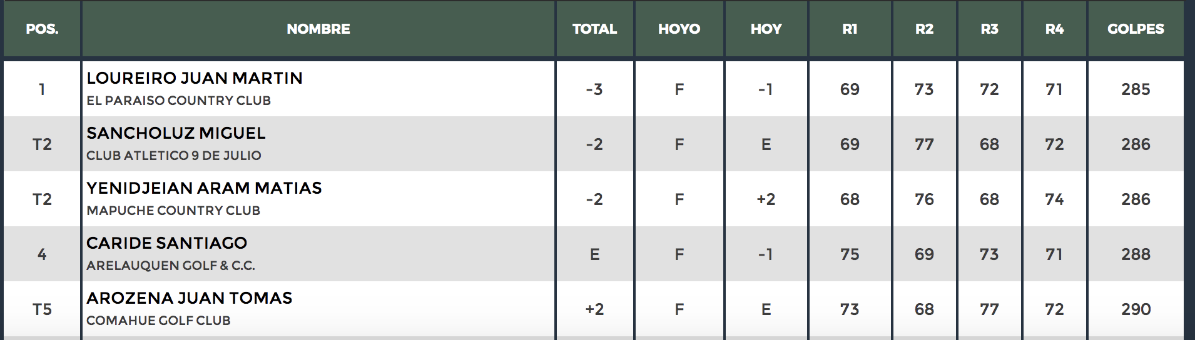Sort by the GOLPES column header
Screen dimensions: 1195x340
click(x=1136, y=29)
